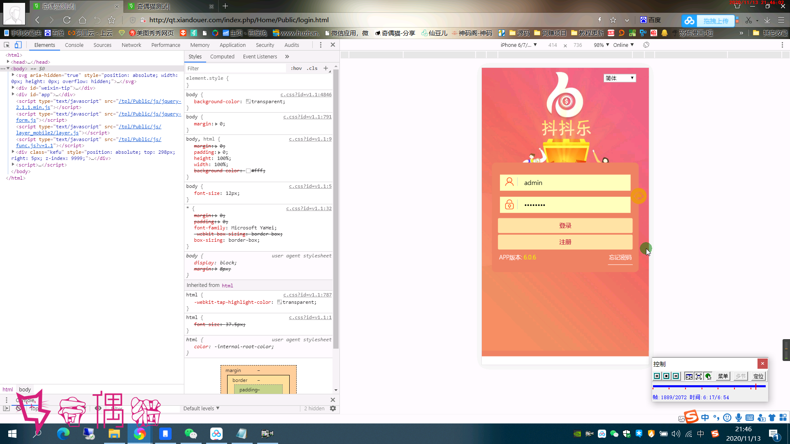
Task: Click the lightning speed-mode icon
Action: point(599,20)
